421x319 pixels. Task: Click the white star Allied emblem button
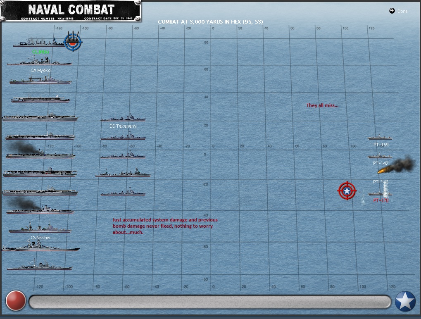[405, 301]
